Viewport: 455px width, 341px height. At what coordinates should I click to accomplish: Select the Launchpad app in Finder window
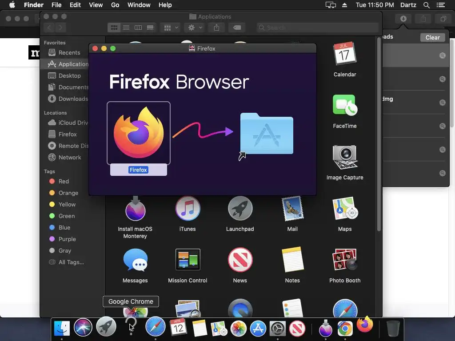(x=240, y=209)
